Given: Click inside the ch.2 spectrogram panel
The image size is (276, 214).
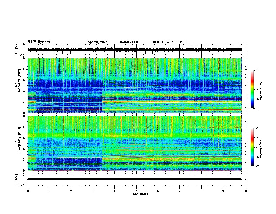Looking at the screenshot, I should [135, 143].
